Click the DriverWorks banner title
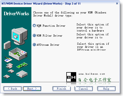This screenshot has width=123, height=96. [16, 13]
